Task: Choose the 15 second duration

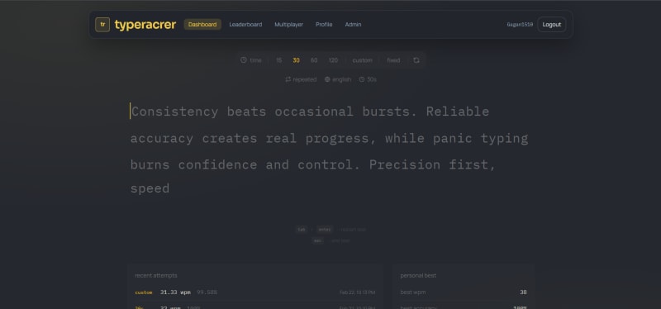Action: [278, 60]
